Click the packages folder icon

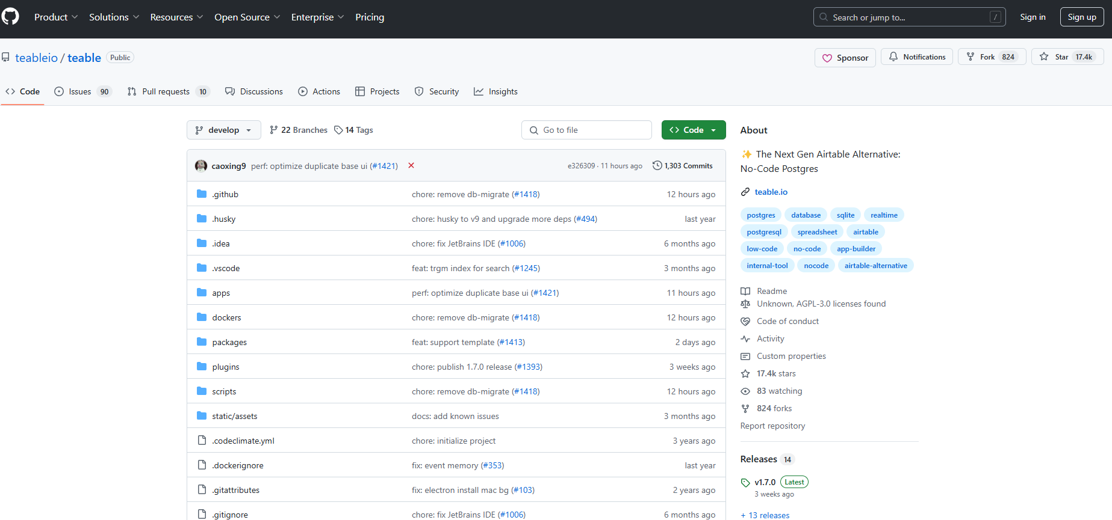(x=202, y=341)
